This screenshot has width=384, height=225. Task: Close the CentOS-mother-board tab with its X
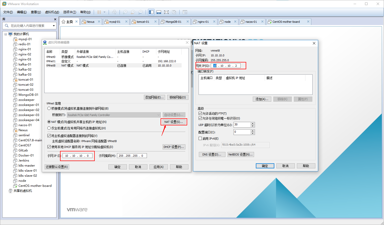308,21
